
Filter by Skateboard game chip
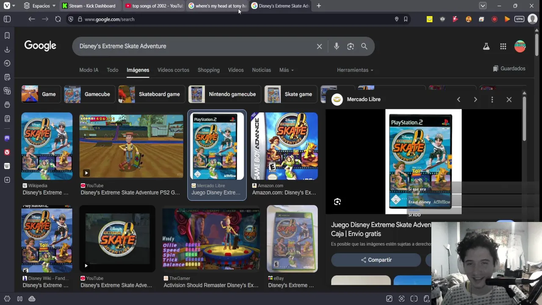151,94
